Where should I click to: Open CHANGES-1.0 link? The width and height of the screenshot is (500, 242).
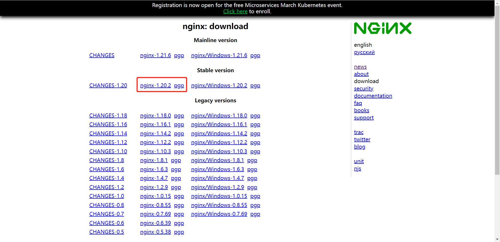pyautogui.click(x=107, y=196)
